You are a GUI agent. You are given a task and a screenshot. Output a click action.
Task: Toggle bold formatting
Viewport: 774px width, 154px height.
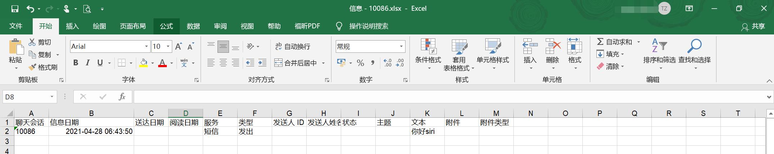click(75, 63)
